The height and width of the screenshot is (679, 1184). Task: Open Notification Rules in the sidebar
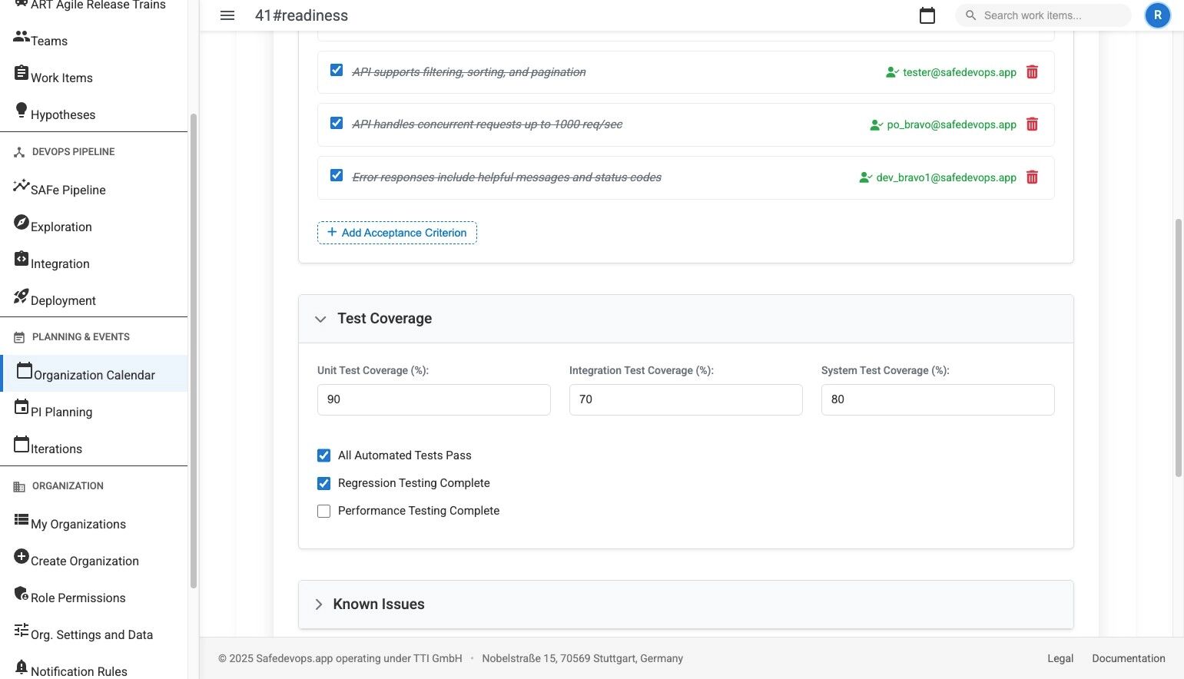(79, 670)
